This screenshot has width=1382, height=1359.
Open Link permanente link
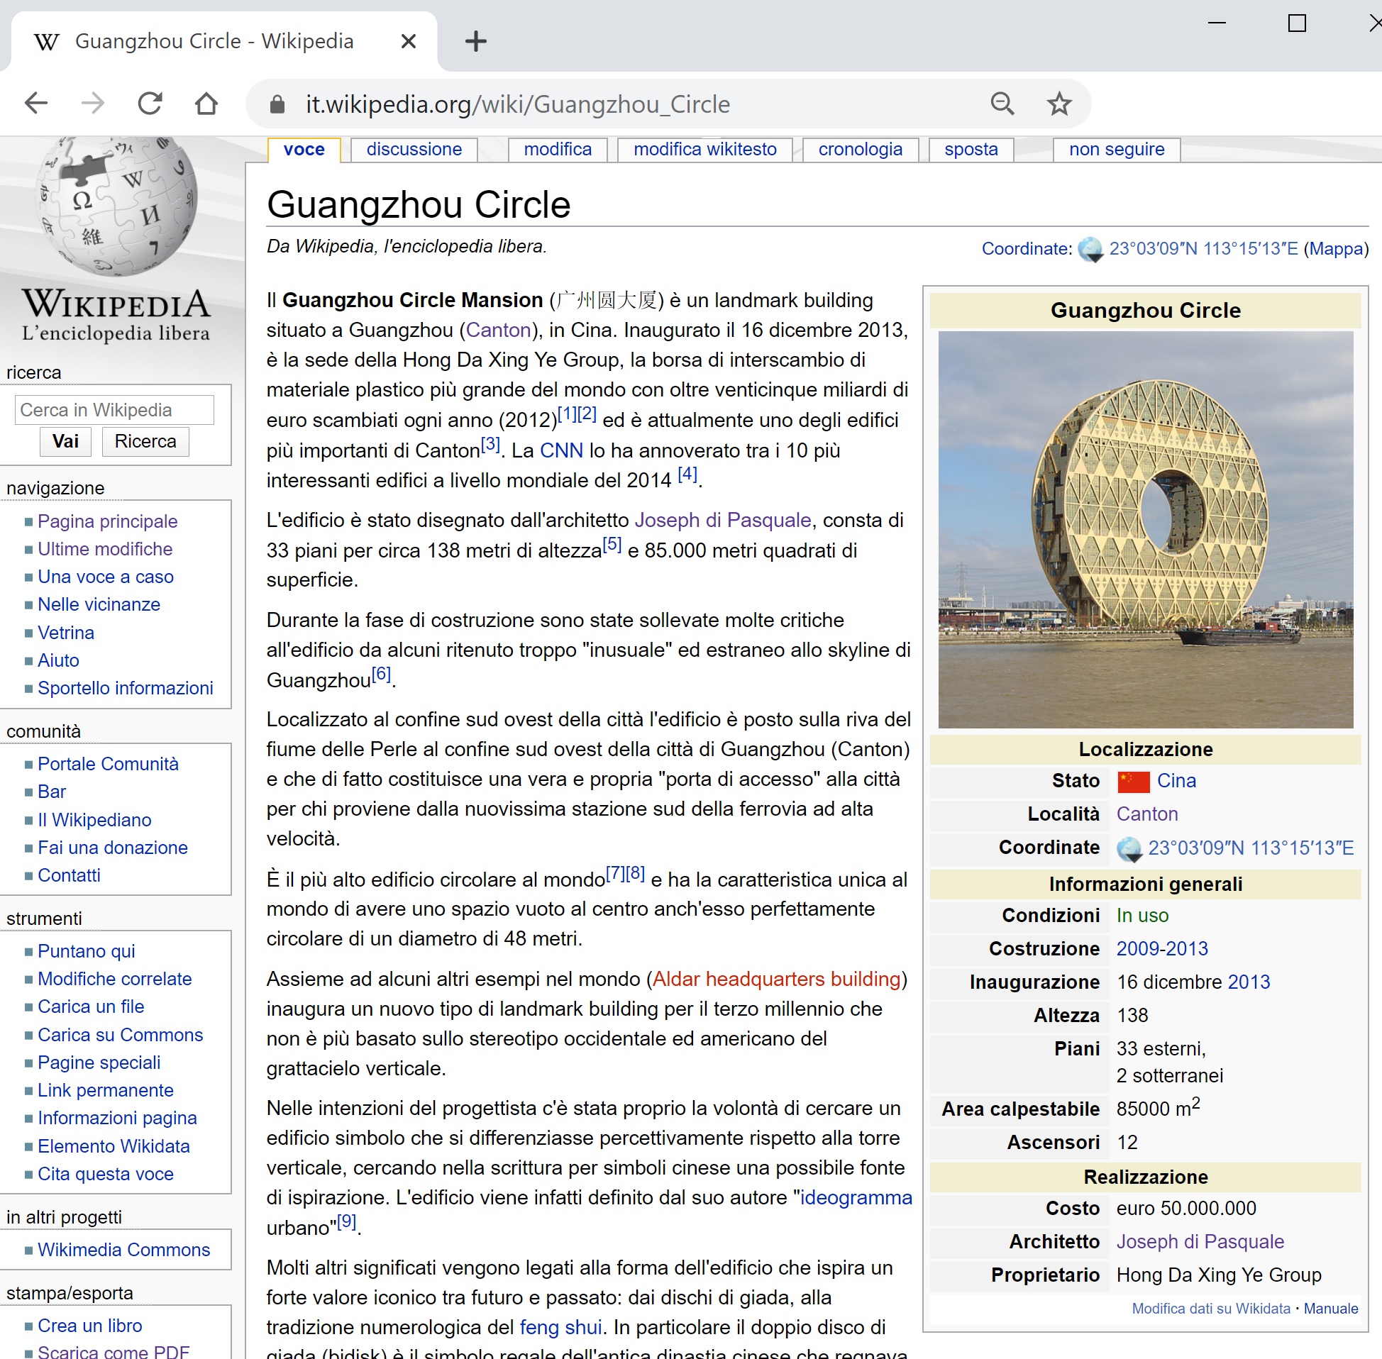point(106,1091)
